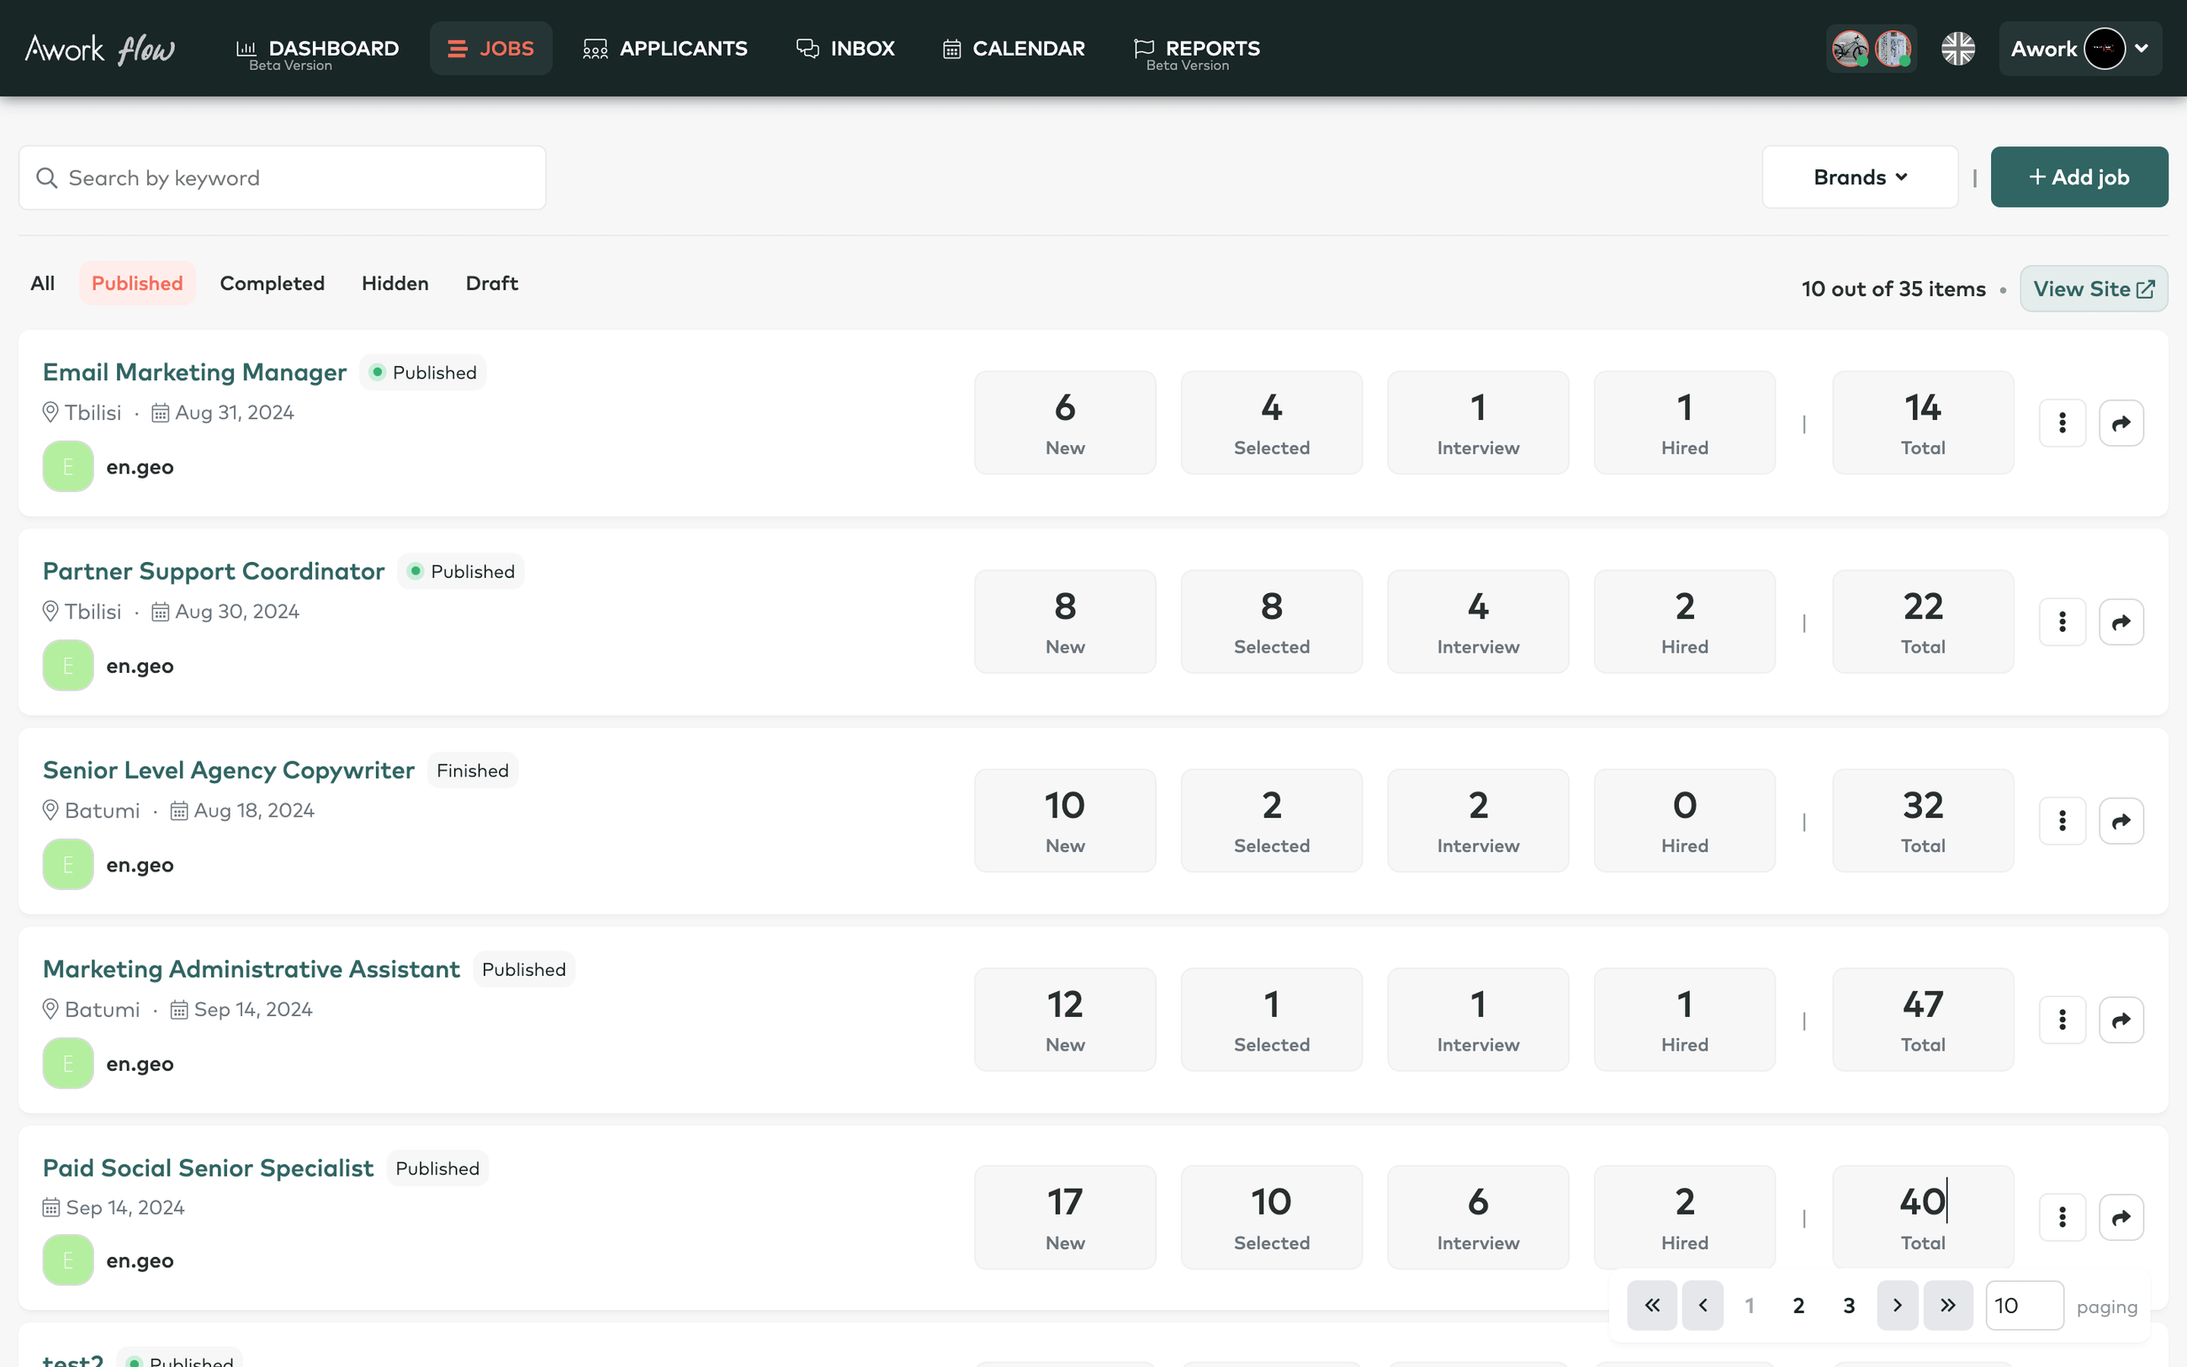Click share arrow for Email Marketing Manager
2187x1367 pixels.
pyautogui.click(x=2121, y=423)
